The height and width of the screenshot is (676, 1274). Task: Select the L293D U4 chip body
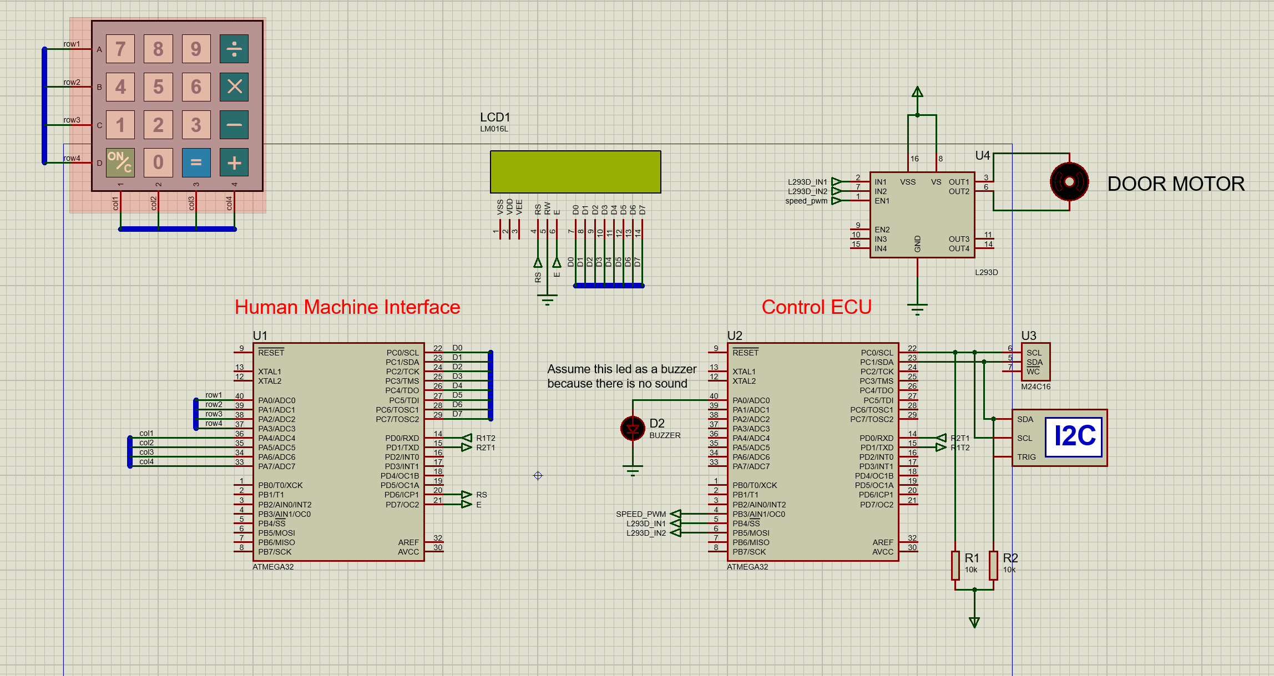[x=922, y=215]
